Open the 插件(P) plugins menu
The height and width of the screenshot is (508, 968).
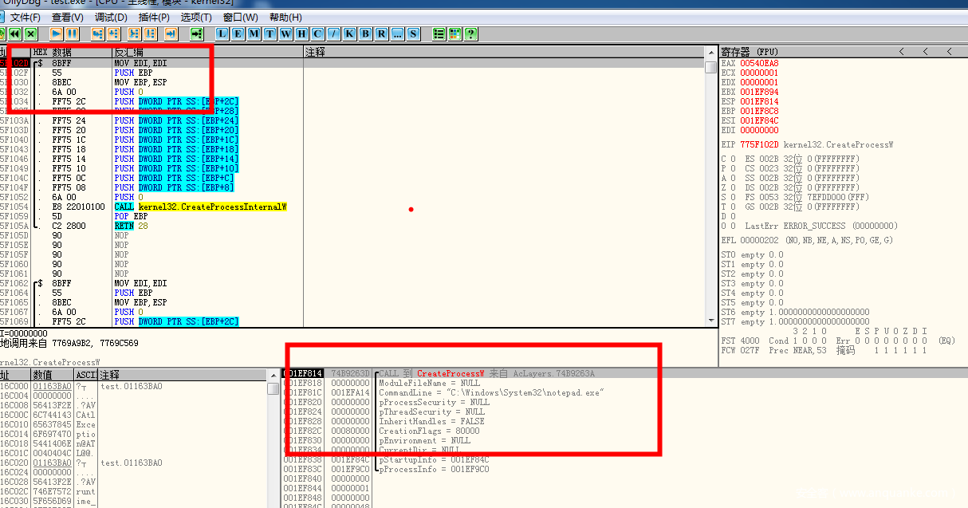153,17
